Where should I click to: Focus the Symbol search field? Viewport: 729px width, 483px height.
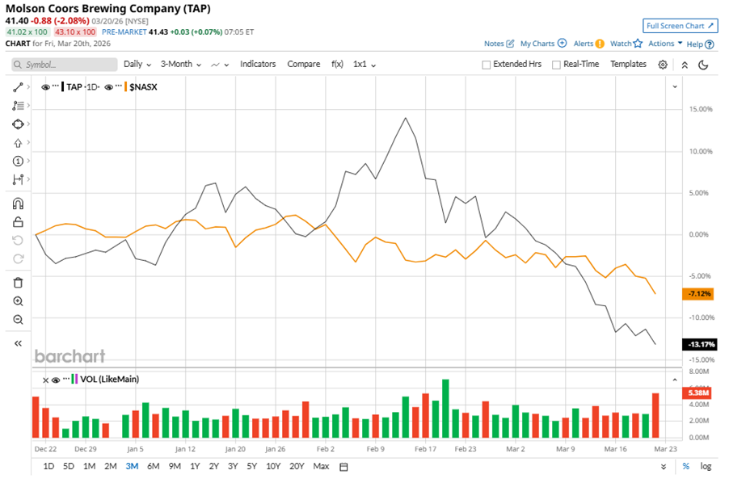(x=64, y=65)
